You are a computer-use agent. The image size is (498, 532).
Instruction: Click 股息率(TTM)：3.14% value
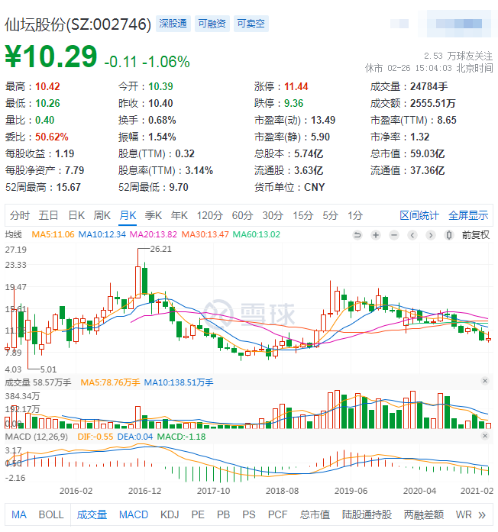166,171
